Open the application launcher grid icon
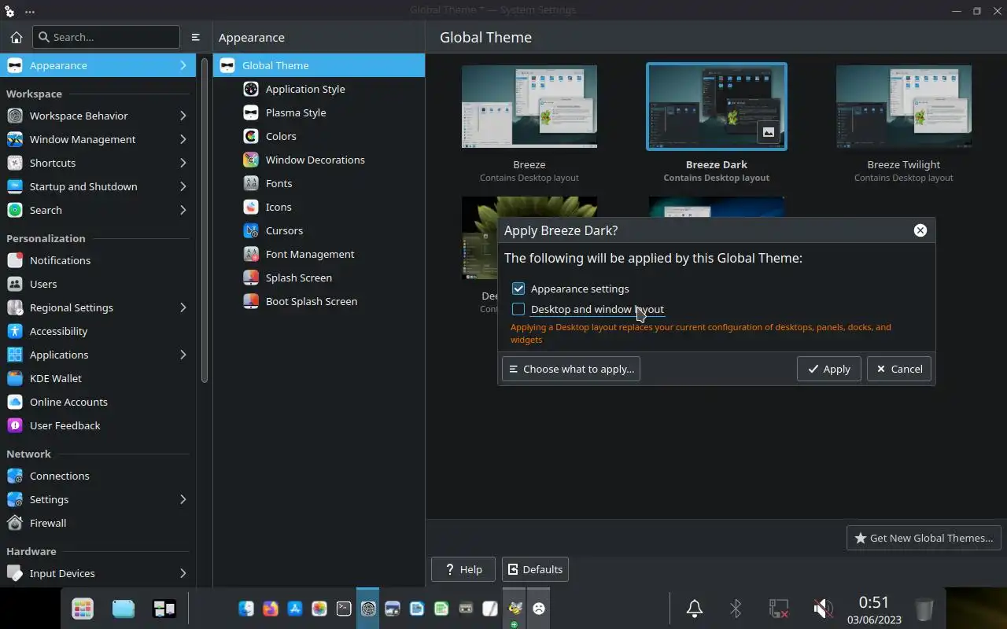This screenshot has width=1007, height=629. pos(83,608)
